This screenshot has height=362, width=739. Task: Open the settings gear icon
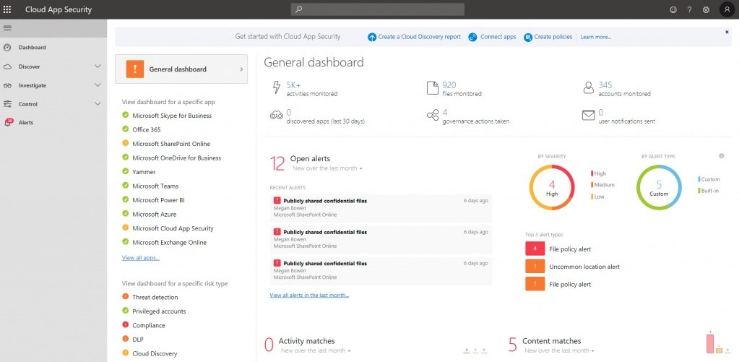point(706,9)
